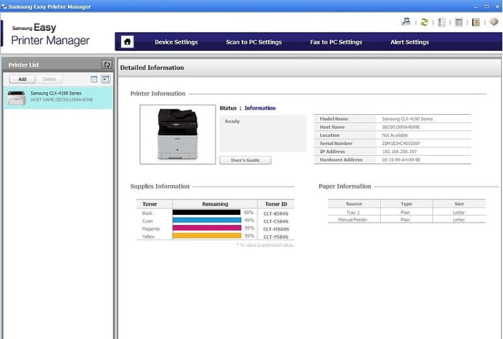The image size is (503, 339).
Task: Click the Host Name value SEC001599A4099E
Action: click(401, 127)
